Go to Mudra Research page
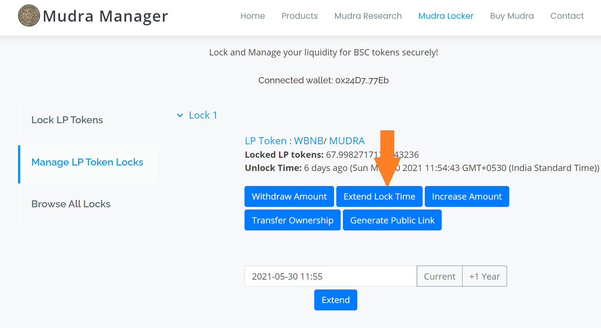The image size is (601, 328). [368, 16]
